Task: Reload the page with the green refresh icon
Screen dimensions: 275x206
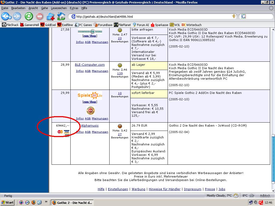Action: tap(29, 16)
